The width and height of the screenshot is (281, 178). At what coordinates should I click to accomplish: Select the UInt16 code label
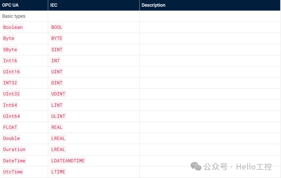[11, 72]
